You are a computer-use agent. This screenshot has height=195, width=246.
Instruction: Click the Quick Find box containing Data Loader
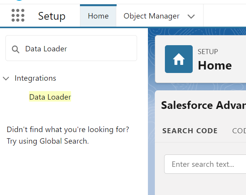(77, 49)
